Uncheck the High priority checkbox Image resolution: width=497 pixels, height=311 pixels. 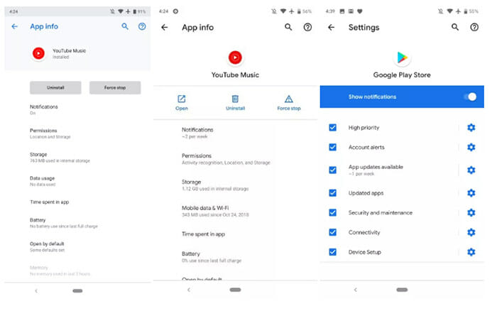pyautogui.click(x=332, y=127)
